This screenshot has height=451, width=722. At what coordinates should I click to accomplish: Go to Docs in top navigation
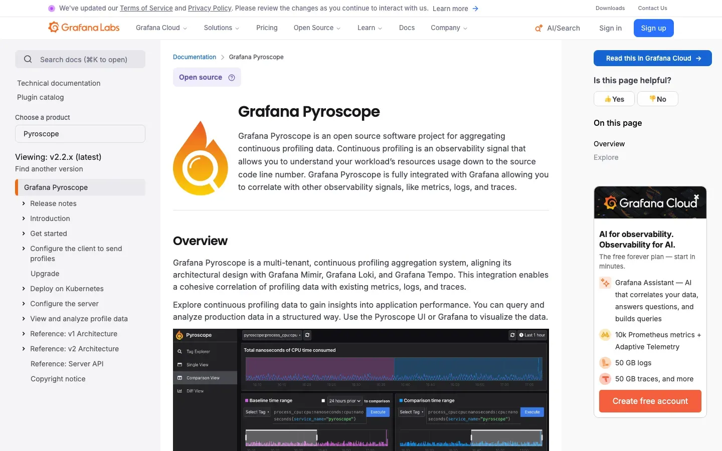pyautogui.click(x=407, y=28)
